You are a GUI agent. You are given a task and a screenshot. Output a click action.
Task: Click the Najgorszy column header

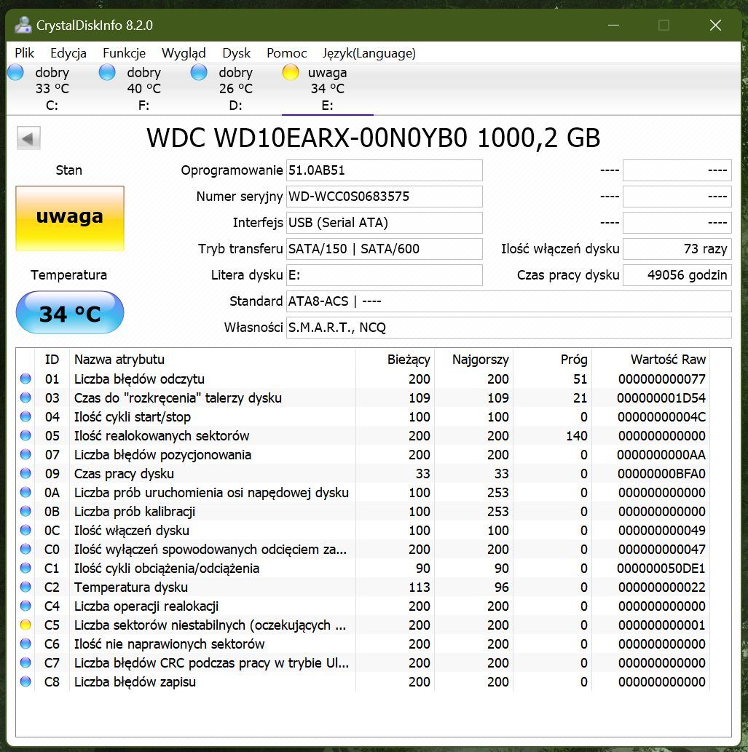click(x=474, y=360)
